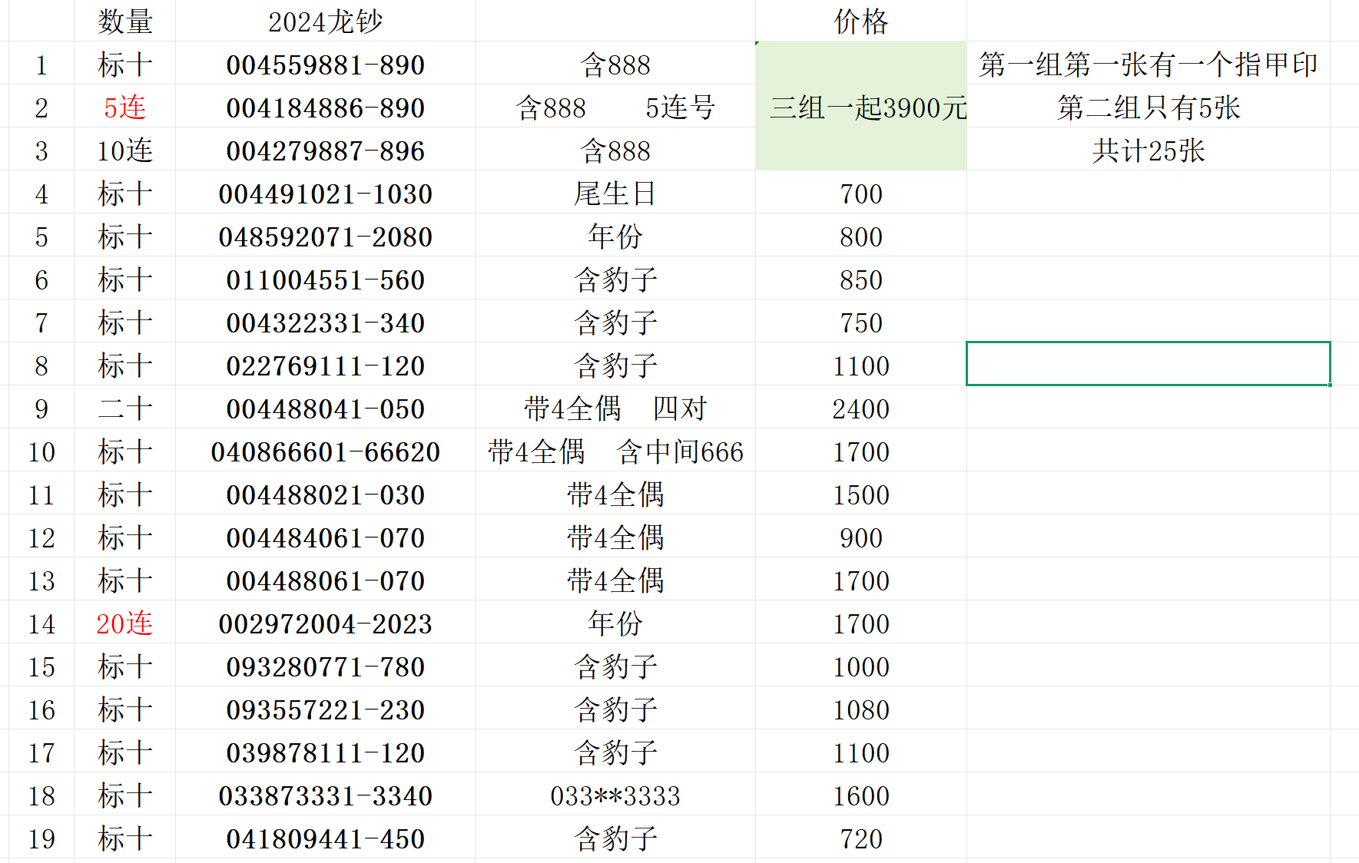The height and width of the screenshot is (863, 1359).
Task: Click description 033**3333
Action: pos(615,795)
